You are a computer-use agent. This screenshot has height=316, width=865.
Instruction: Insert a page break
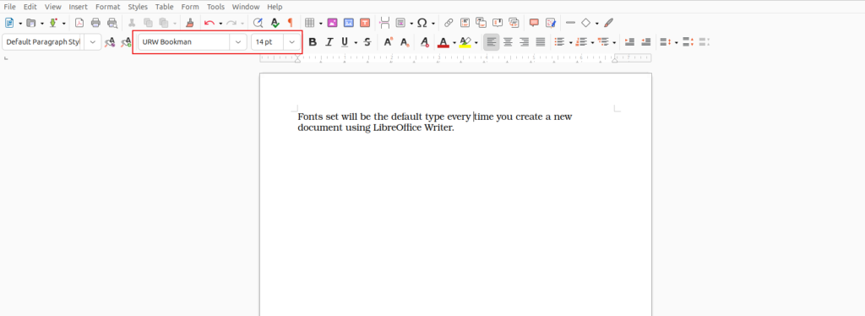click(x=384, y=23)
